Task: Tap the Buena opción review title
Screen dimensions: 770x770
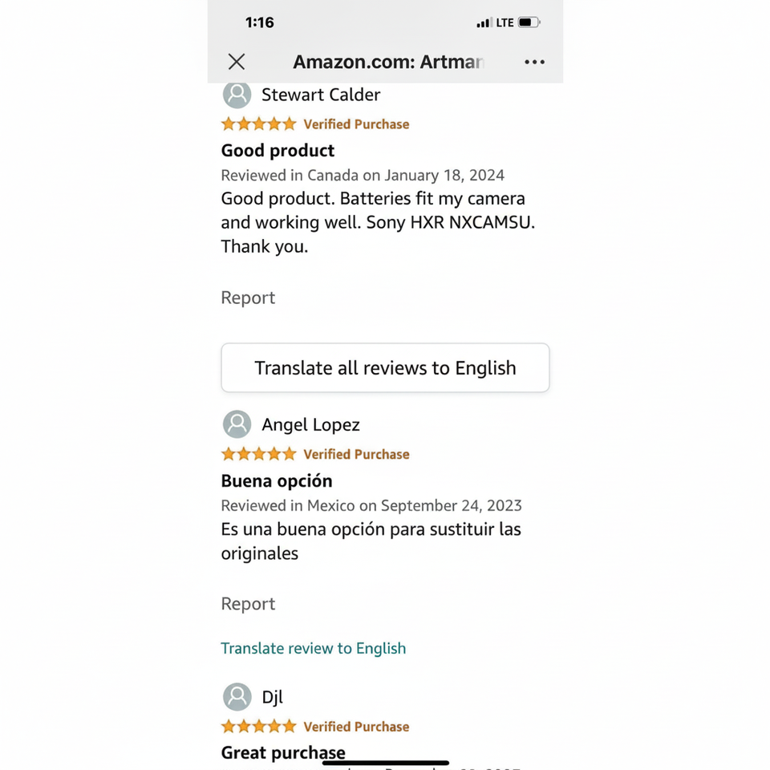Action: pos(276,480)
